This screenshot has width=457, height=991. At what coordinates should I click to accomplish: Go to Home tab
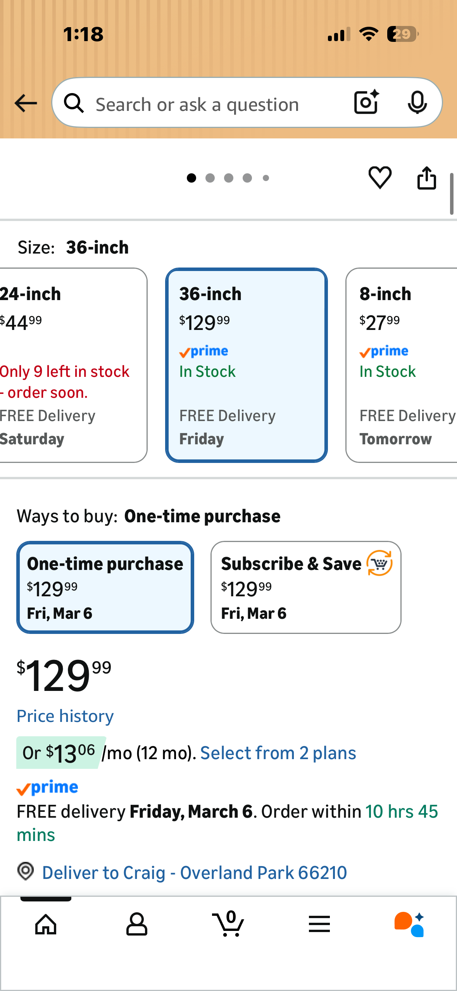coord(46,924)
